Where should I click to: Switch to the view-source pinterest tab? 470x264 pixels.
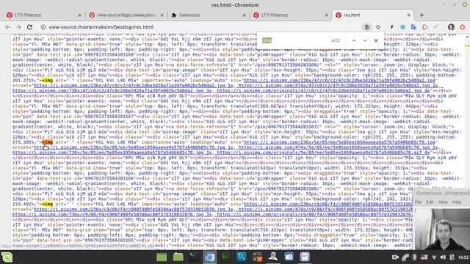[x=126, y=15]
